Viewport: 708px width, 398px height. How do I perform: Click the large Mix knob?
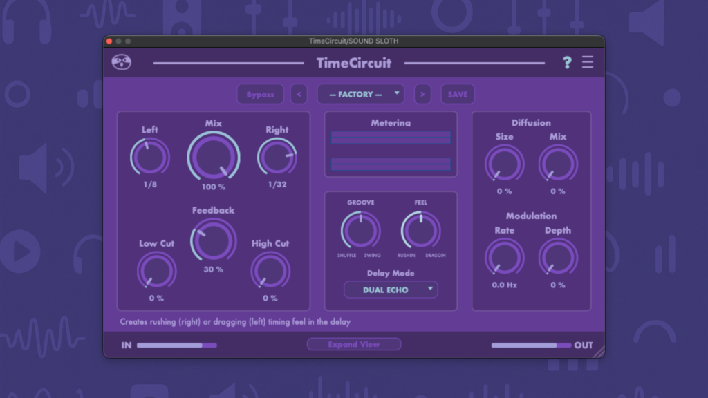[x=214, y=156]
